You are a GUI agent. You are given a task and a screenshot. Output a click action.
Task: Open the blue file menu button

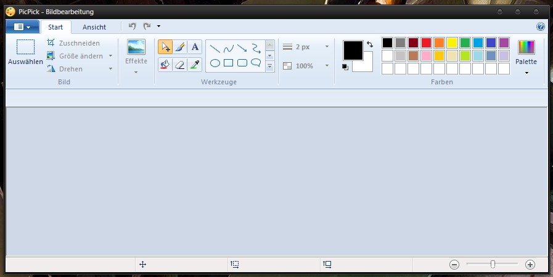click(22, 27)
